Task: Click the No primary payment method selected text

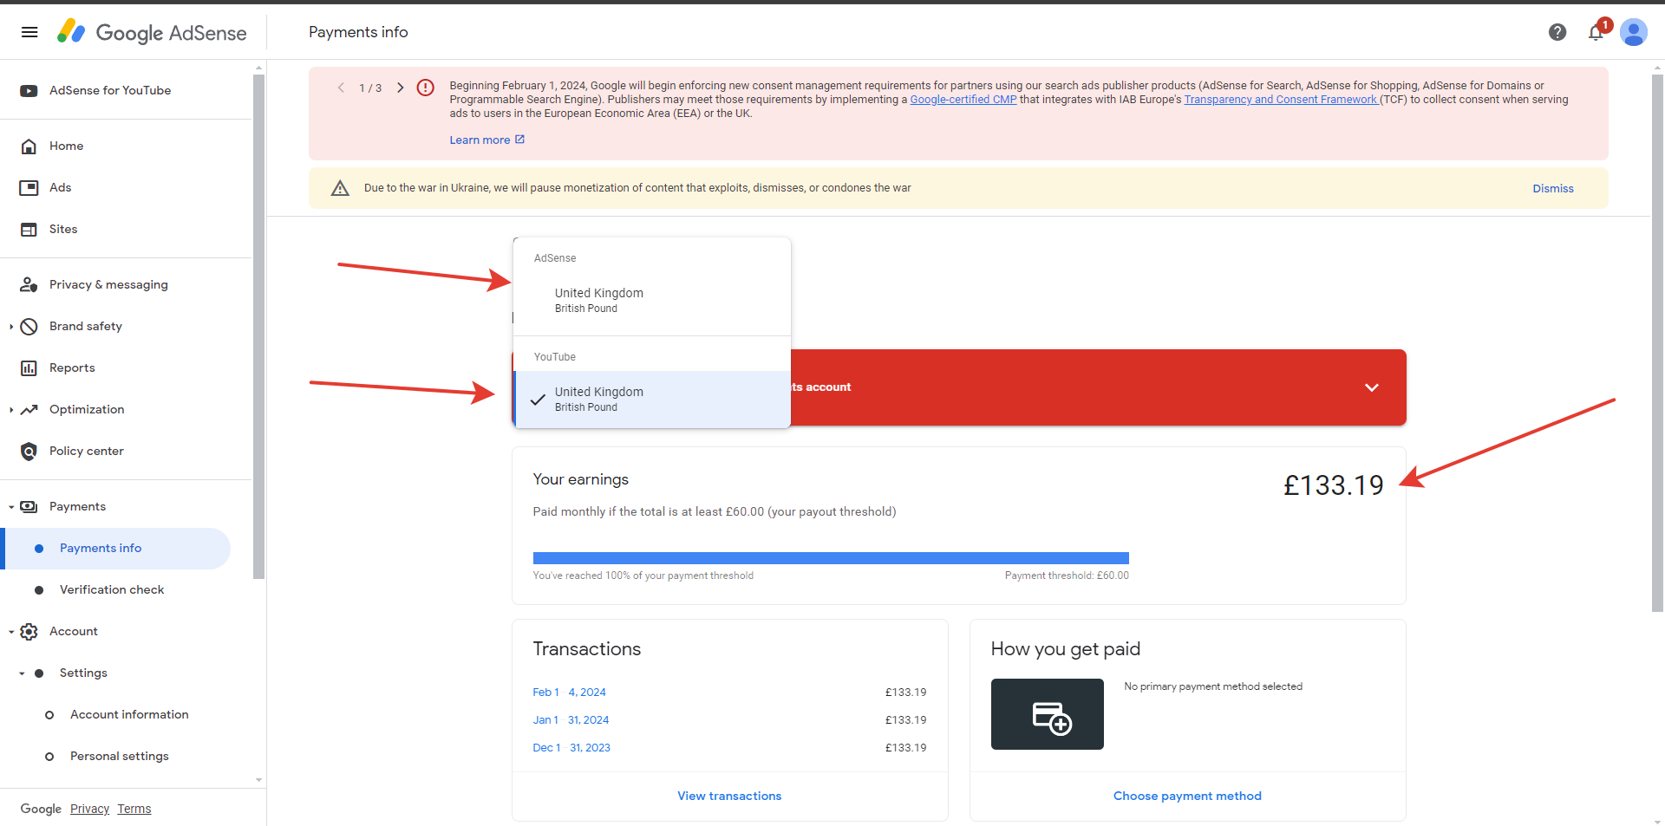Action: point(1213,686)
